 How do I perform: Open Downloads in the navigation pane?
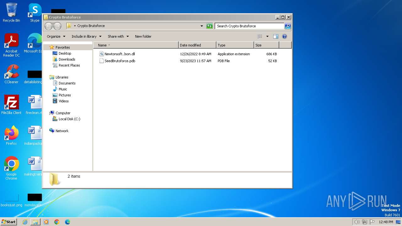pos(67,59)
